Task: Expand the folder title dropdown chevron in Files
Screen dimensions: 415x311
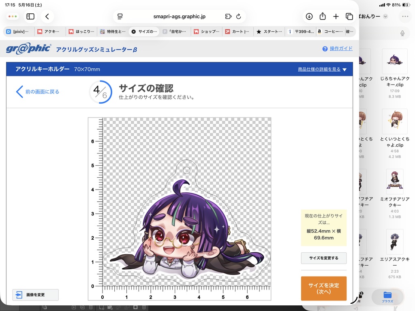Action: coord(385,16)
